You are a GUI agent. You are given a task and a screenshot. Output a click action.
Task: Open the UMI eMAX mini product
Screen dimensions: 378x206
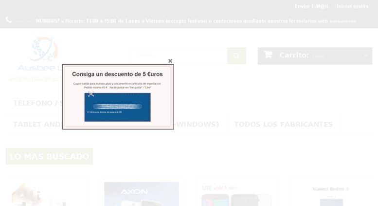[x=236, y=195]
